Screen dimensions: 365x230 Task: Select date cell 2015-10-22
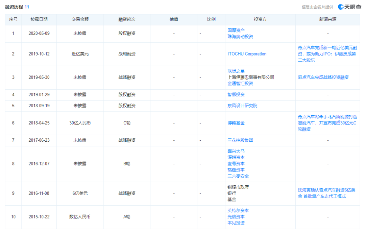39,217
